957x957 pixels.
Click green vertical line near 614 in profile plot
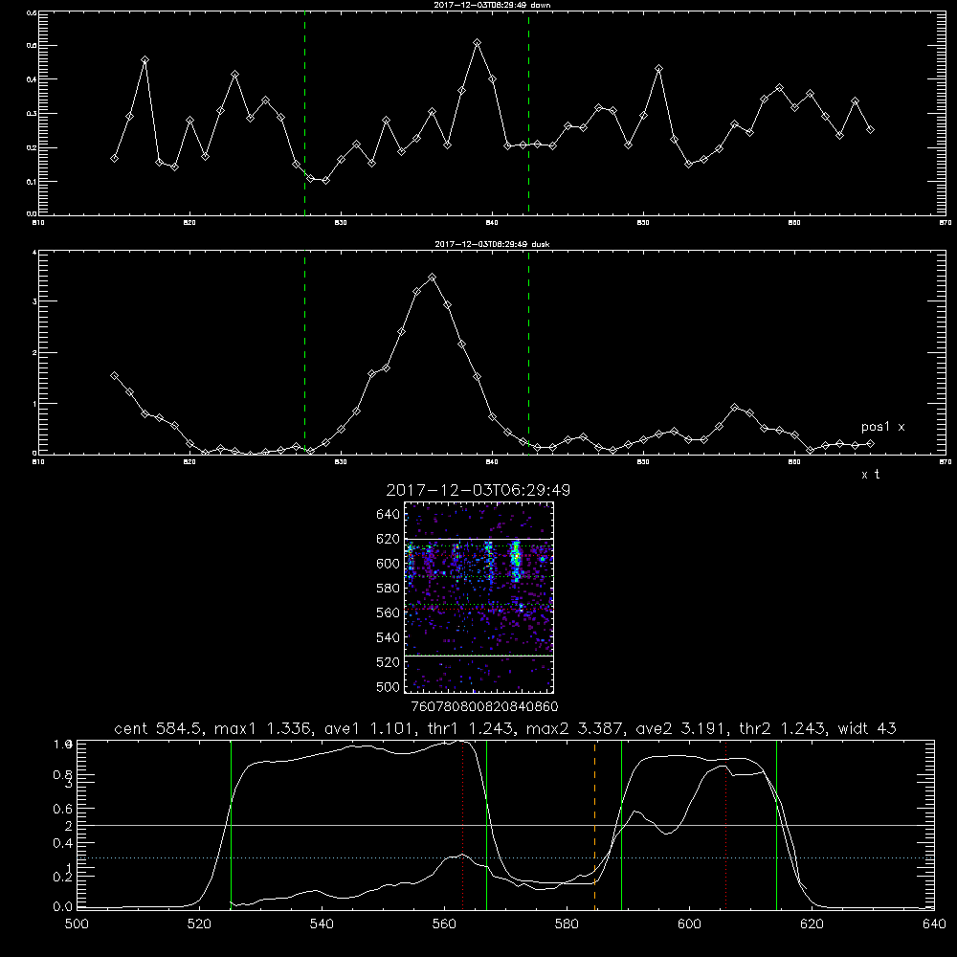pos(776,825)
